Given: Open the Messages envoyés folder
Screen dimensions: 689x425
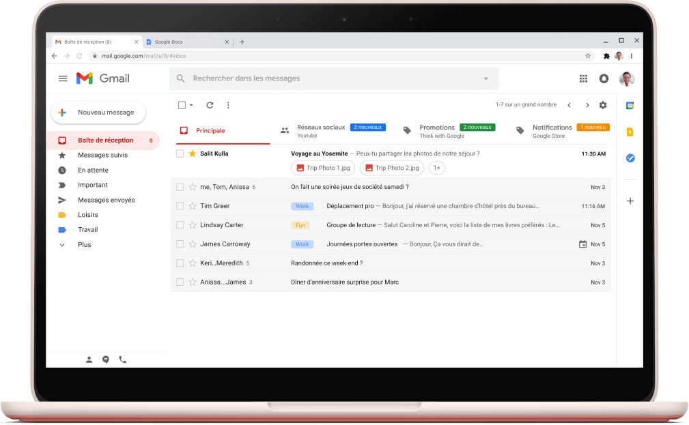Looking at the screenshot, I should 106,200.
